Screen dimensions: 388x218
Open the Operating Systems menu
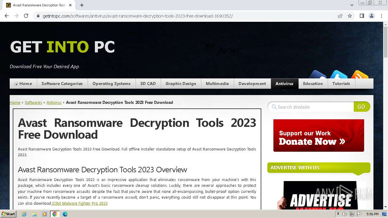112,84
